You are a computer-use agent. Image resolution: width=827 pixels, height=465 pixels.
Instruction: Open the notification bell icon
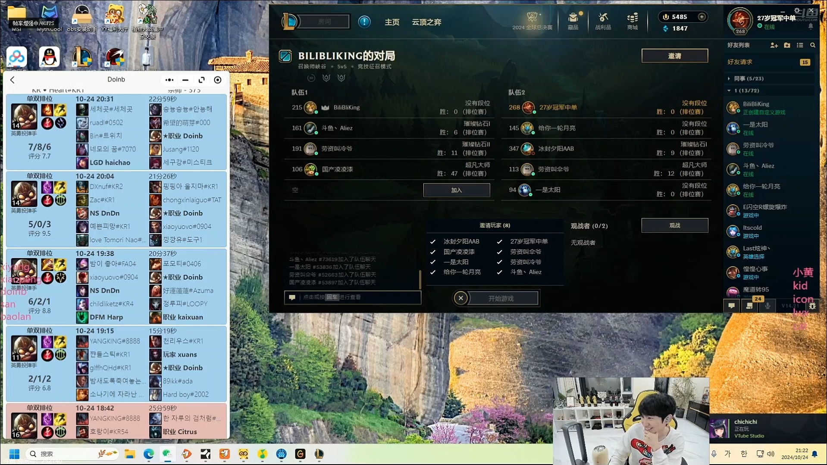(811, 27)
